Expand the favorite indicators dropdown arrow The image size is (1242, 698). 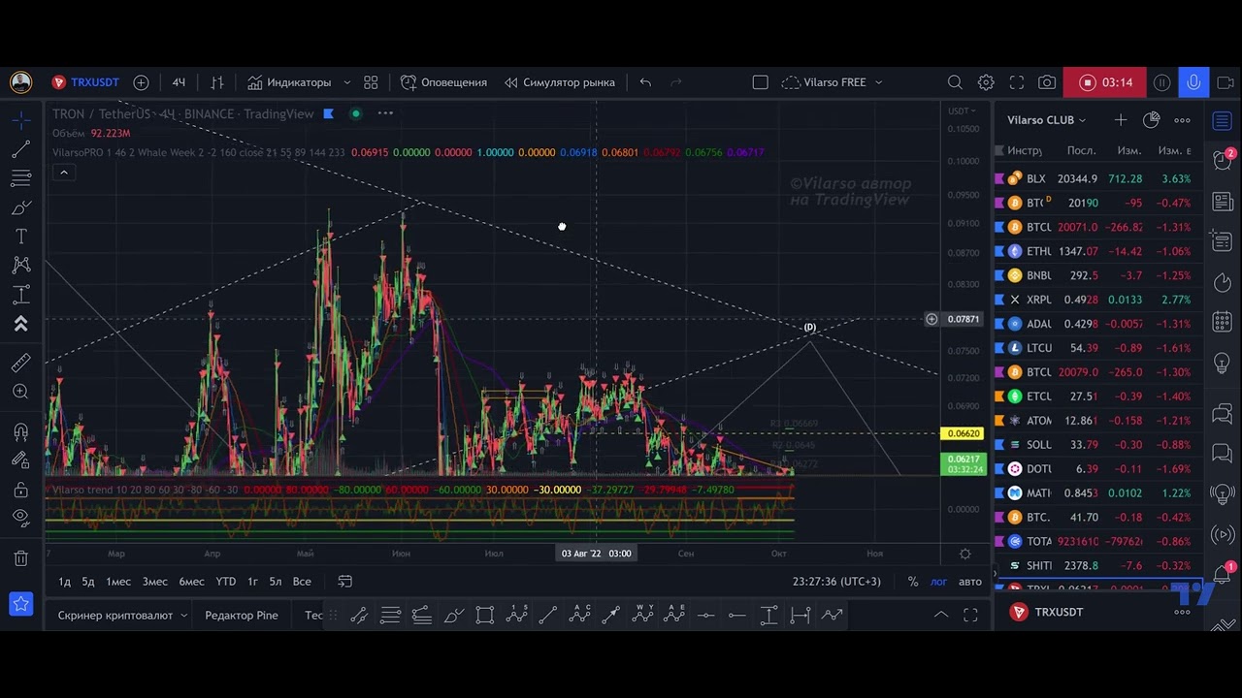[x=347, y=82]
